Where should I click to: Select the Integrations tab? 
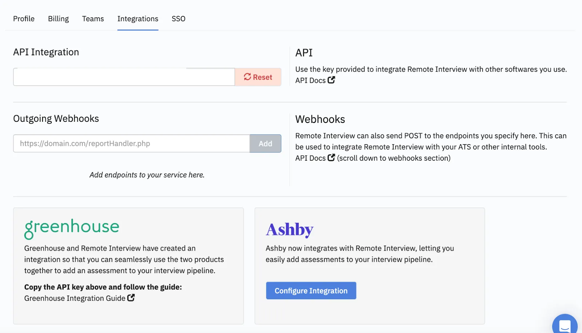pos(138,19)
